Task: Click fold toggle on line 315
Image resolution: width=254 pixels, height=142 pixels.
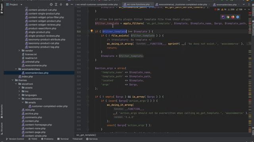Action: click(x=88, y=32)
